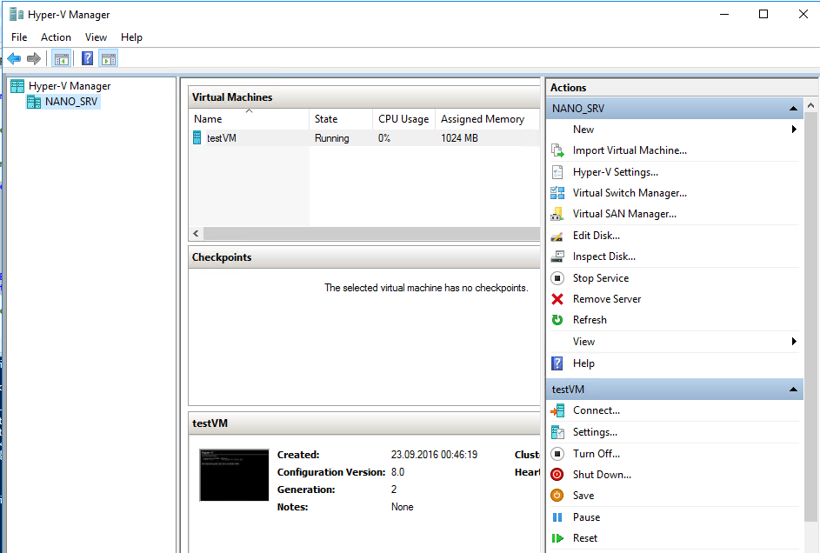Click the Hyper-V Settings icon
This screenshot has height=553, width=820.
pyautogui.click(x=557, y=172)
